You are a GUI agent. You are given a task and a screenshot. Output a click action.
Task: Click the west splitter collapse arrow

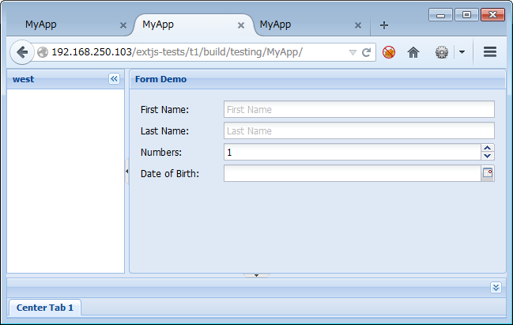pyautogui.click(x=127, y=171)
